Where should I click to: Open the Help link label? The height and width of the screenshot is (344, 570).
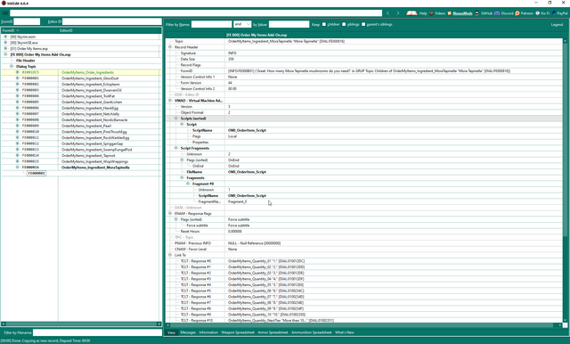[x=423, y=13]
